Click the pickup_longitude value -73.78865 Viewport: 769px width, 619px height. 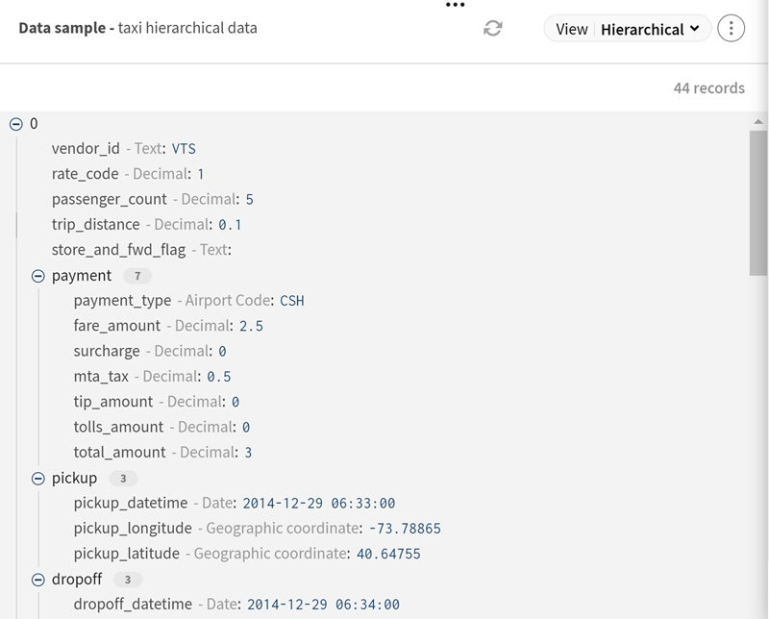click(x=405, y=529)
